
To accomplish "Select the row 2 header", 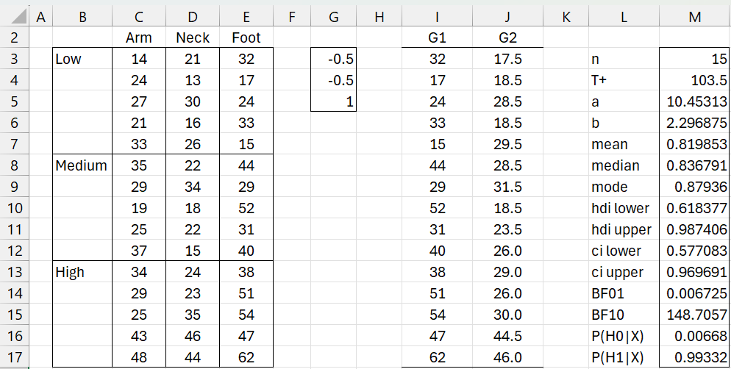I will point(15,37).
